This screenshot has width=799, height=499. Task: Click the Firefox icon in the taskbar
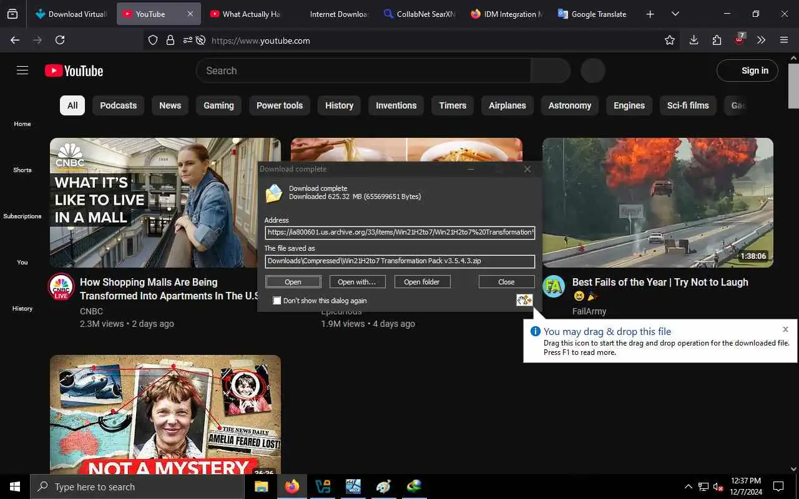[x=292, y=487]
